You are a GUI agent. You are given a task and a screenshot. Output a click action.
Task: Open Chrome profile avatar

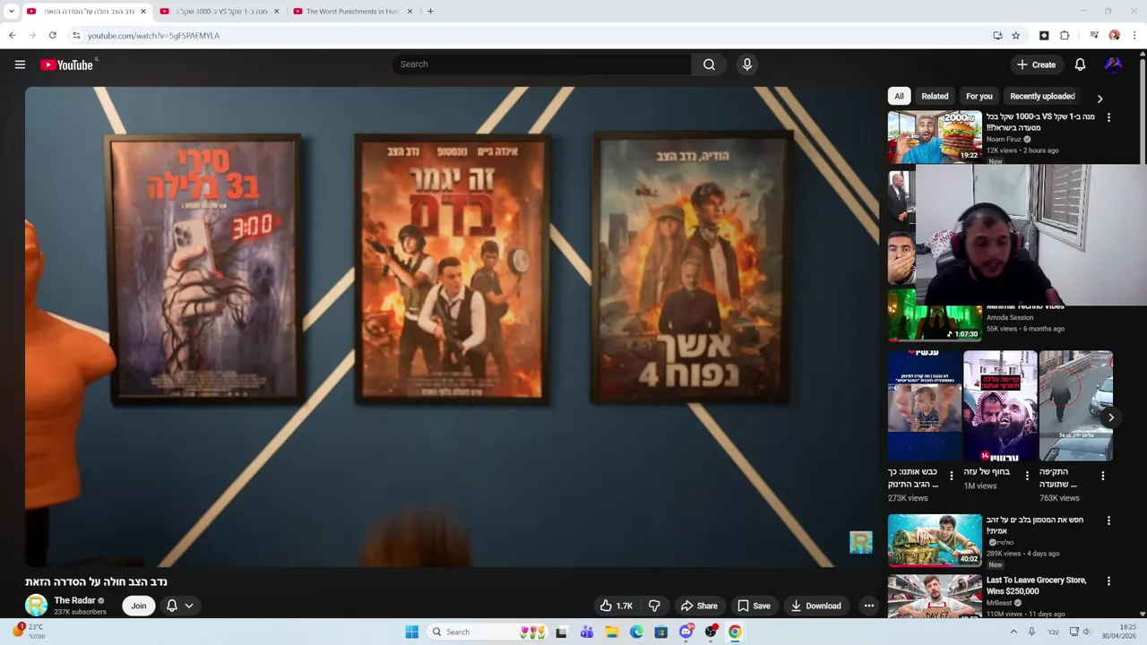click(1115, 36)
